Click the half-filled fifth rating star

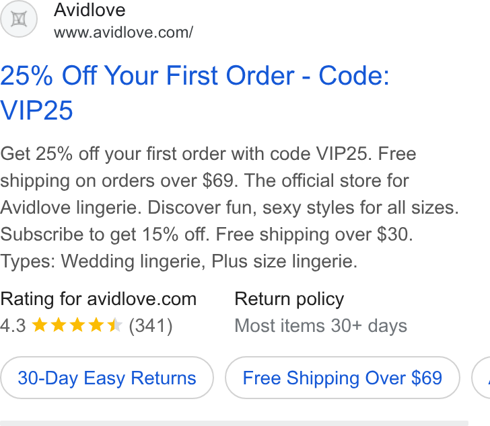click(x=114, y=325)
